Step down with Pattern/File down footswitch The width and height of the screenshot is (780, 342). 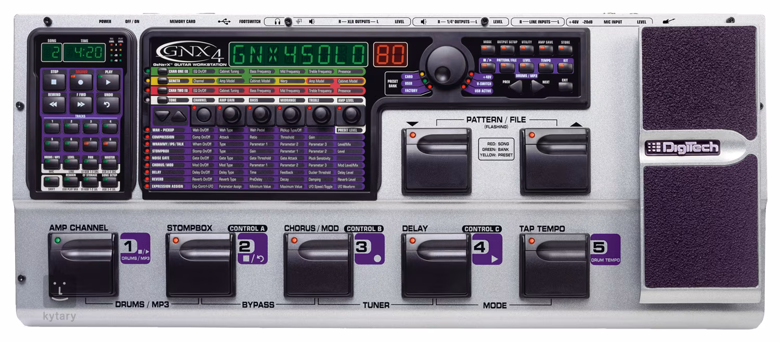[436, 160]
